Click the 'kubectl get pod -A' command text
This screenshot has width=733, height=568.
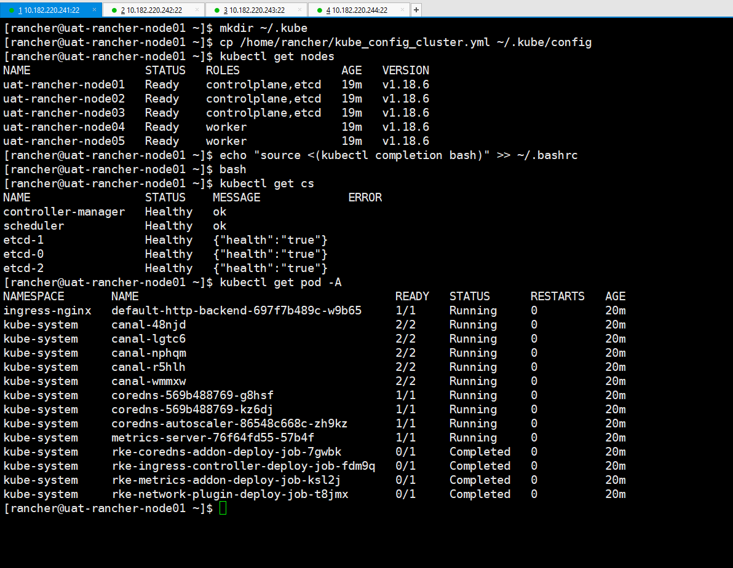(280, 282)
